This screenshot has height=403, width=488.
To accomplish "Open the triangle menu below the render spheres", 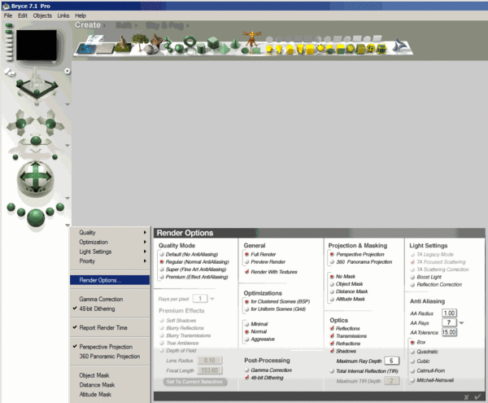I will [68, 225].
